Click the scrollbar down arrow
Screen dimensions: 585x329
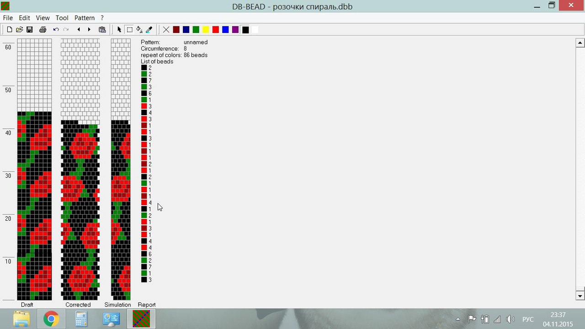pyautogui.click(x=580, y=296)
